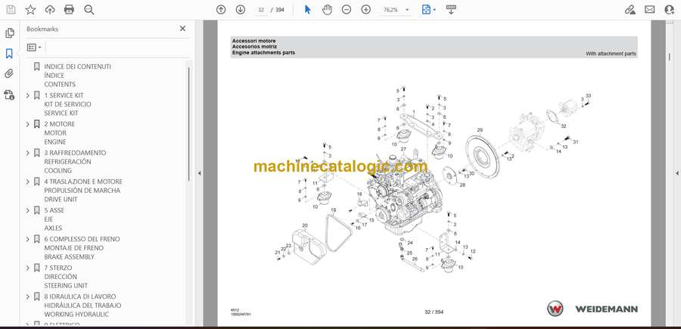Open the bookmarks options menu dropdown
The image size is (681, 329).
34,48
